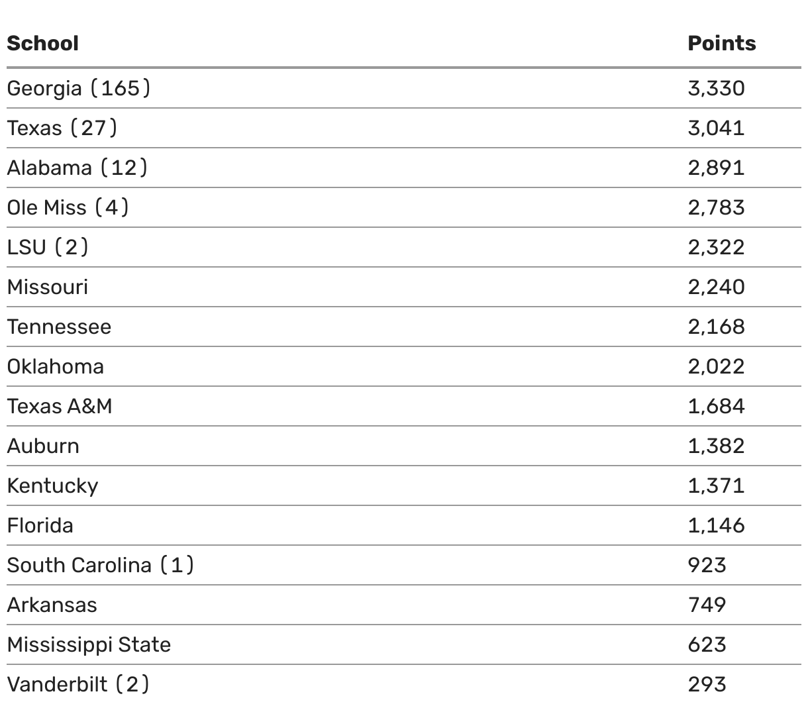The height and width of the screenshot is (710, 808).
Task: Click the School column header
Action: [43, 44]
